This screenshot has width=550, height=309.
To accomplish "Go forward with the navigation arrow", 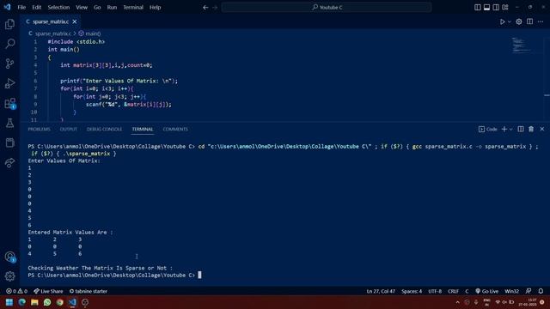I will pyautogui.click(x=215, y=8).
